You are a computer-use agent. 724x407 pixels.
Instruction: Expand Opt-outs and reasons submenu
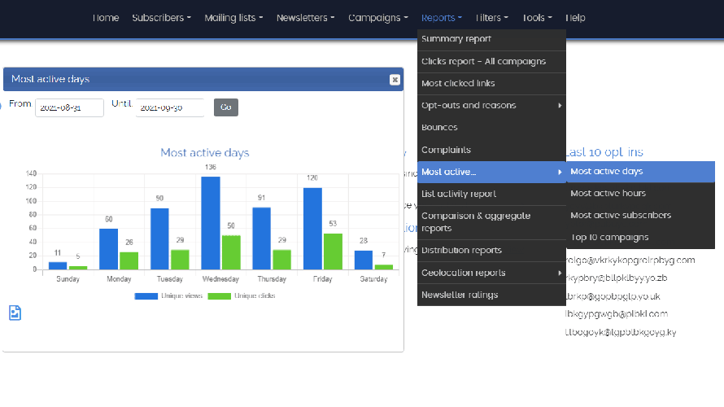[x=491, y=105]
